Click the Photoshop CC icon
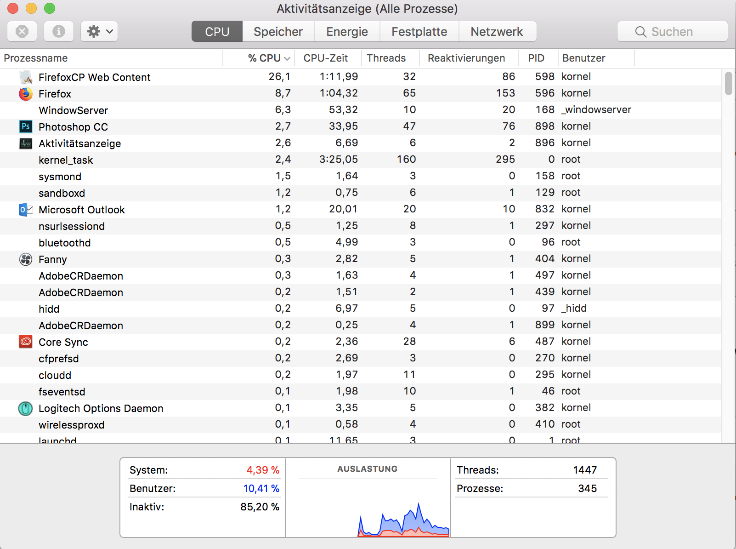736x549 pixels. tap(26, 126)
